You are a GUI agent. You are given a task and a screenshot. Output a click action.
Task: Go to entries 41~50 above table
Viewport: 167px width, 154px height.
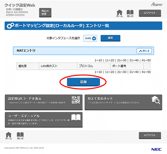[x=146, y=60]
